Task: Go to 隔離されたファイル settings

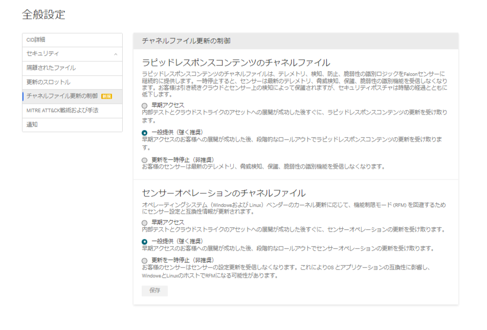Action: 51,68
